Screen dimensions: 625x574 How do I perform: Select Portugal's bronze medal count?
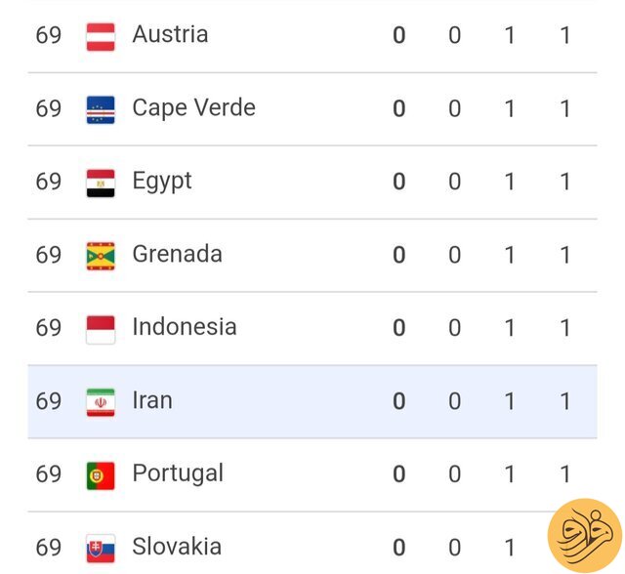(x=509, y=474)
